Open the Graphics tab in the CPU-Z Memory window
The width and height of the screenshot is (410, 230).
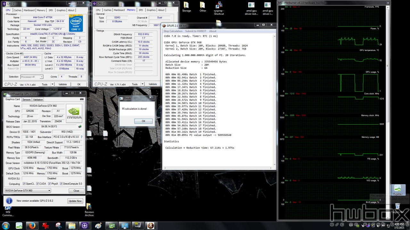151,10
